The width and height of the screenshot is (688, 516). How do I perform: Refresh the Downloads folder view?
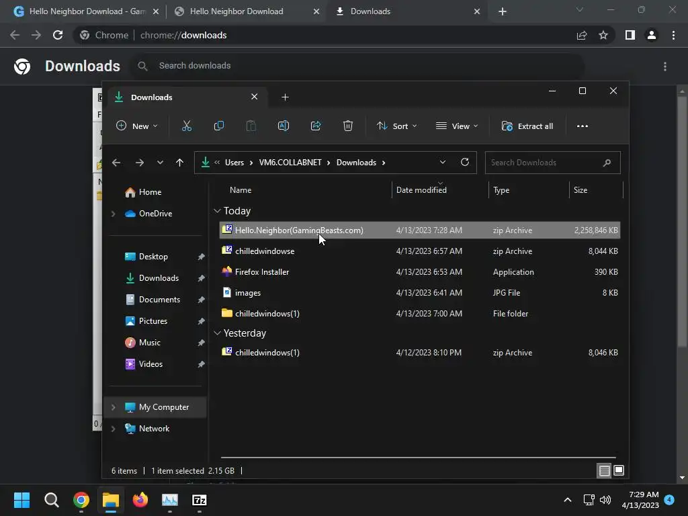click(x=465, y=162)
